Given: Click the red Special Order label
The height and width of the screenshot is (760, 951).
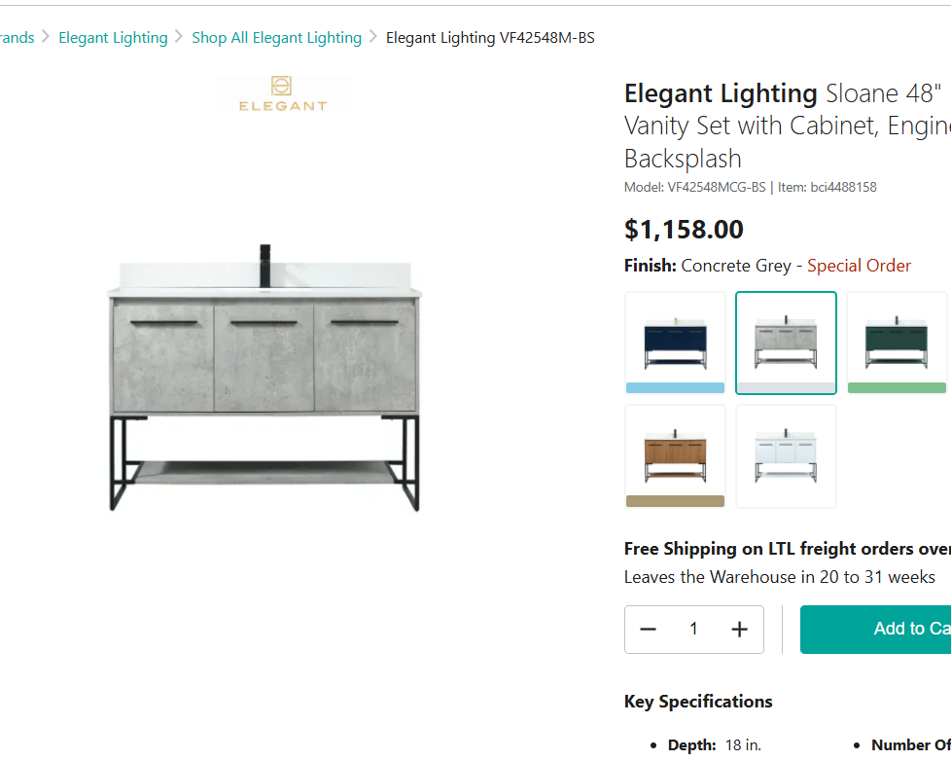Looking at the screenshot, I should point(859,266).
